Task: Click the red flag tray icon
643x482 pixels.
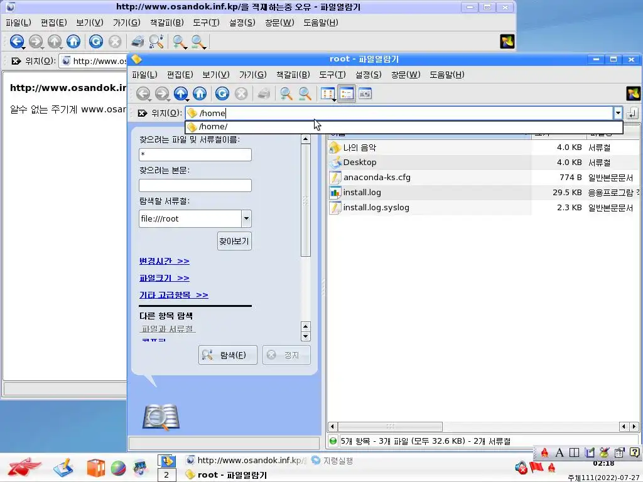Action: (536, 467)
